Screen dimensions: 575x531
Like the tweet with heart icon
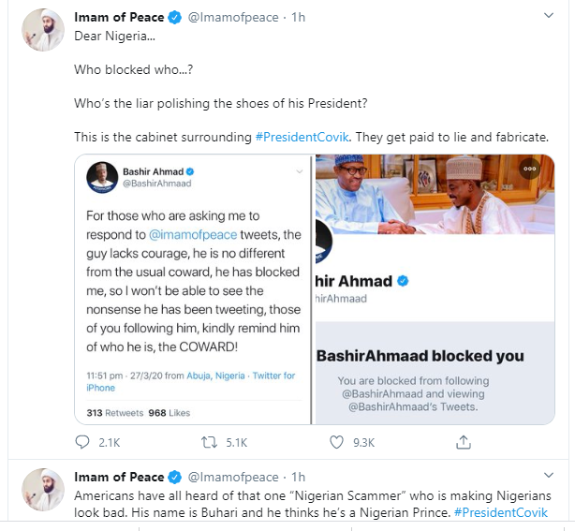point(336,442)
